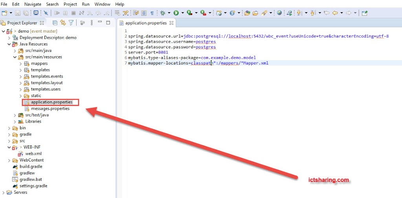
Task: Toggle Block Selection Mode icon
Action: (144, 13)
